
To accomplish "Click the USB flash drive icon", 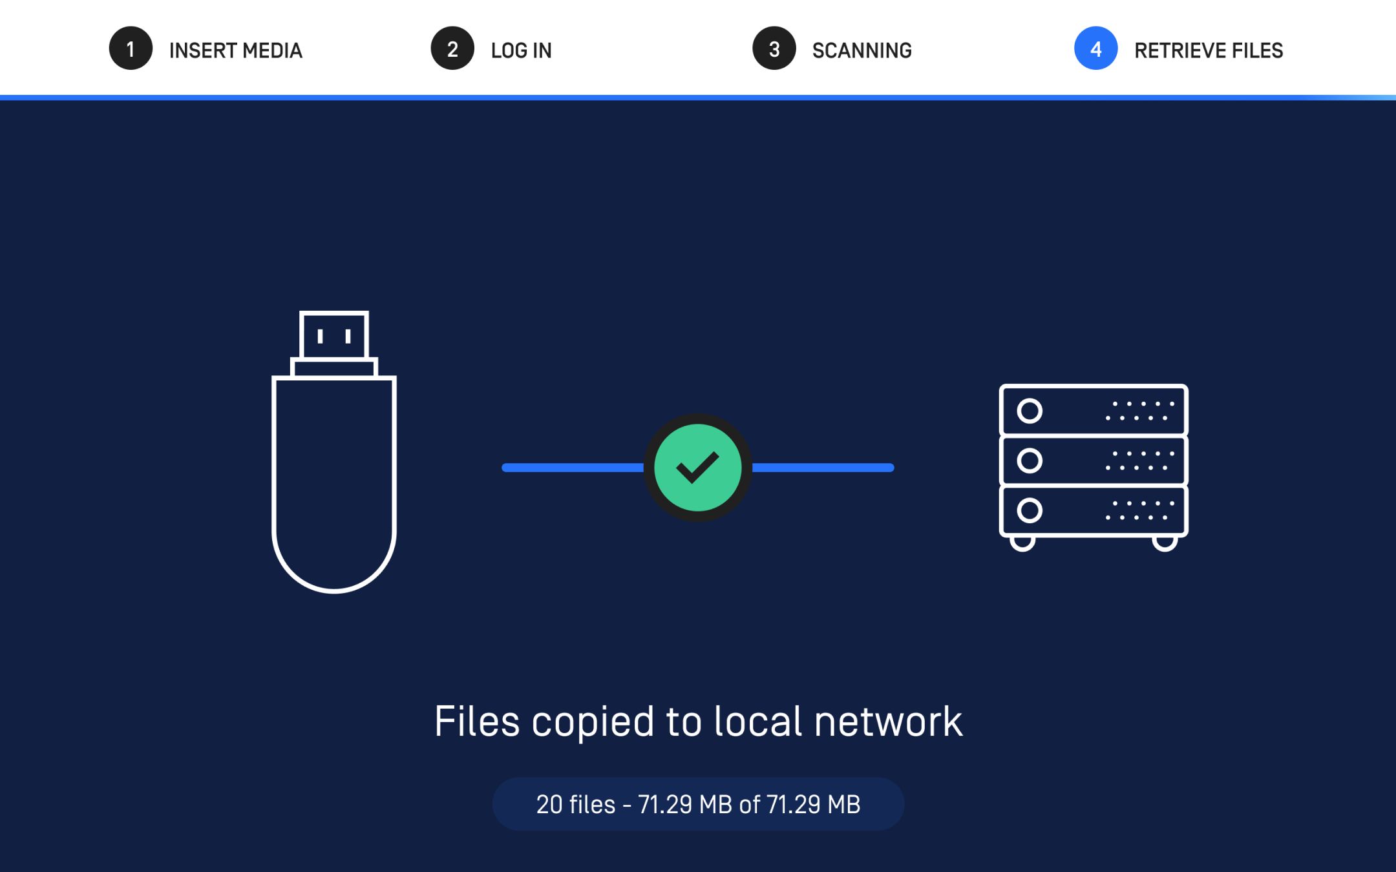I will coord(333,478).
